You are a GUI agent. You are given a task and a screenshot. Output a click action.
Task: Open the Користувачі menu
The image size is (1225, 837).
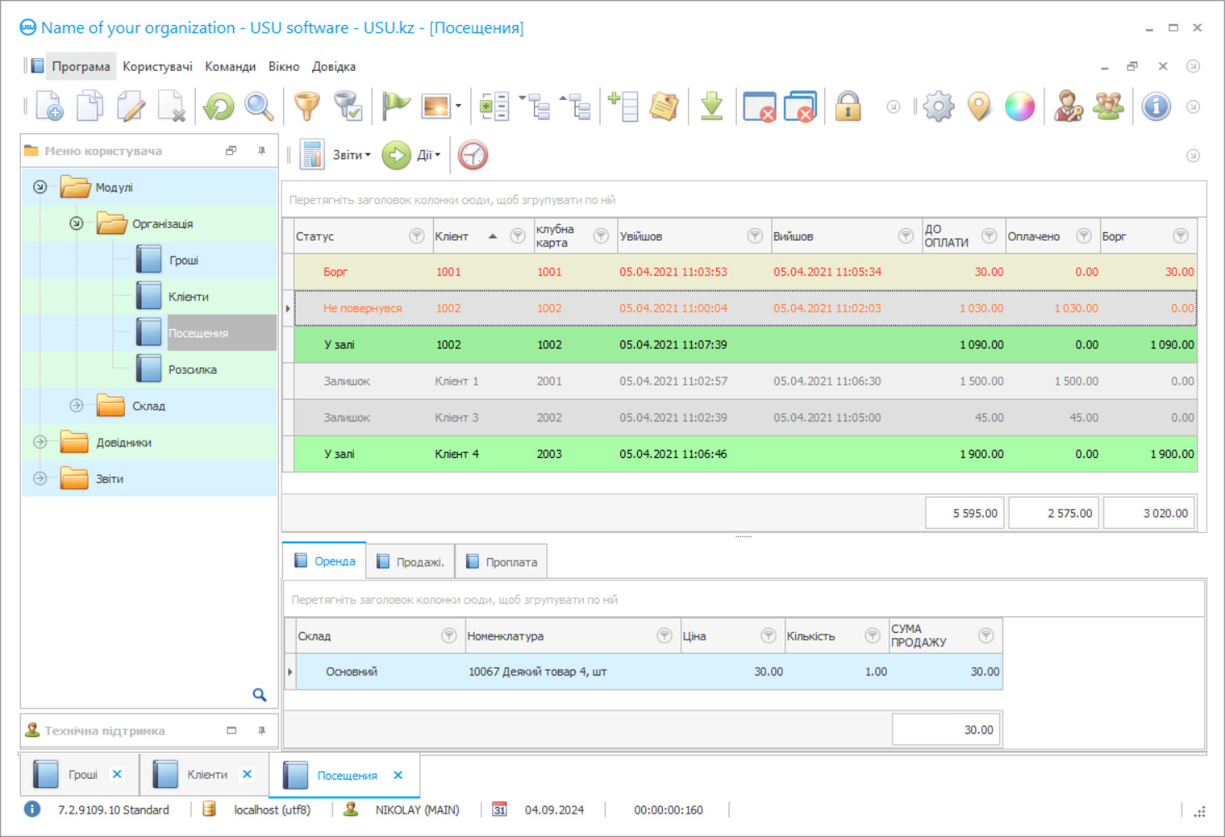click(x=157, y=67)
